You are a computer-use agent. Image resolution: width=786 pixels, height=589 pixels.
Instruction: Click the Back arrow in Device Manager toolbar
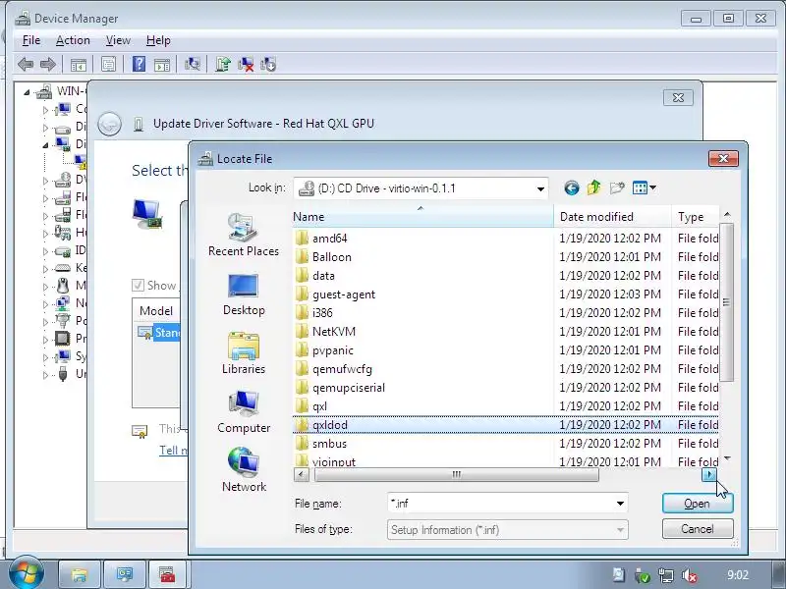26,64
